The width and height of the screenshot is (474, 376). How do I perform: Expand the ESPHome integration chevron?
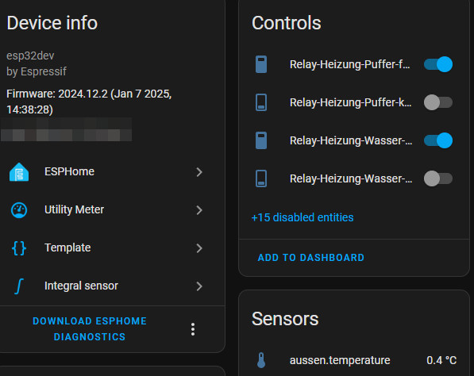pos(199,172)
